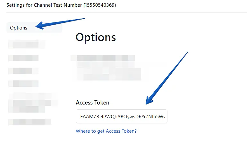Click into the Access Token input field
247x151 pixels.
click(x=121, y=117)
